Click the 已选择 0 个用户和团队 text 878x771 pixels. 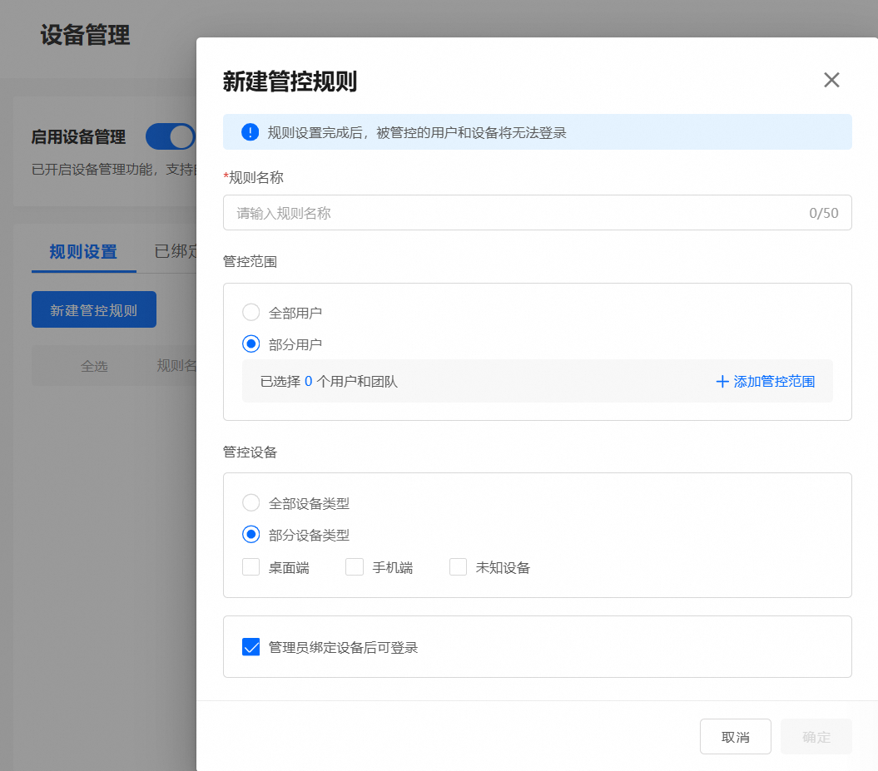(329, 382)
